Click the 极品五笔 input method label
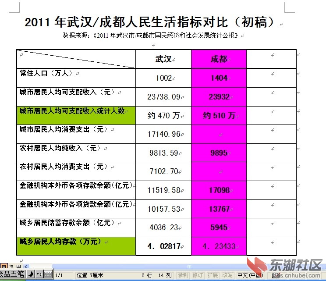The width and height of the screenshot is (326, 281). (x=12, y=274)
